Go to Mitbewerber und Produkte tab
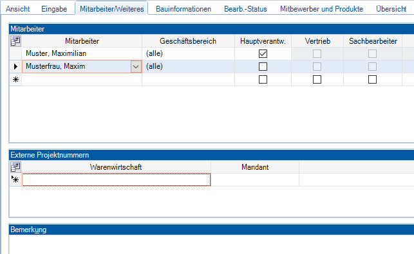Viewport: 414px width, 254px height. 321,9
